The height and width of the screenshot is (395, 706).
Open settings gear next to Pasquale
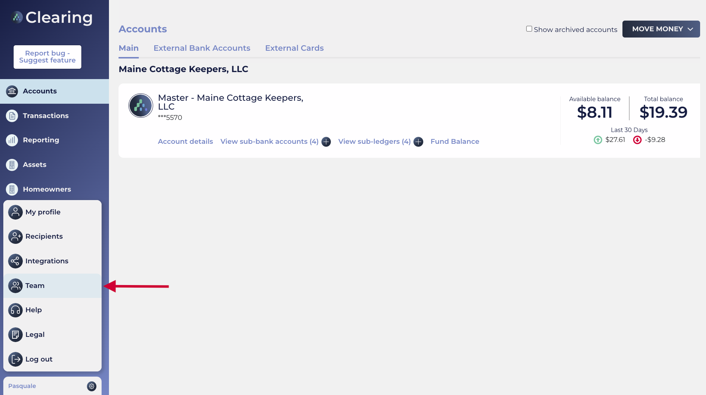coord(92,386)
